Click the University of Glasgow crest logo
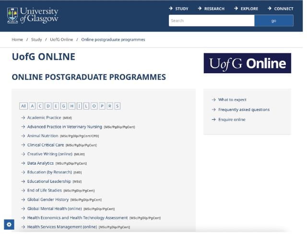 (x=12, y=15)
